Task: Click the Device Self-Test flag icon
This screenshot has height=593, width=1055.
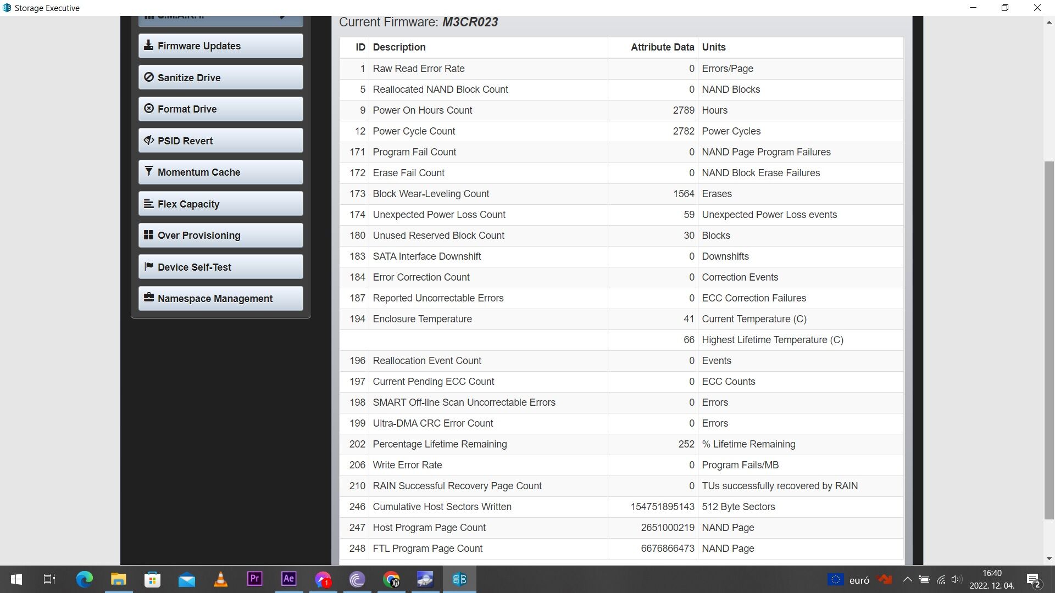Action: 148,266
